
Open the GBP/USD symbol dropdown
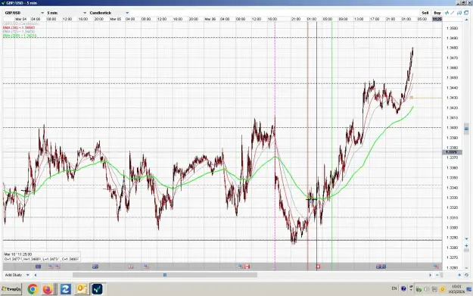pyautogui.click(x=24, y=13)
